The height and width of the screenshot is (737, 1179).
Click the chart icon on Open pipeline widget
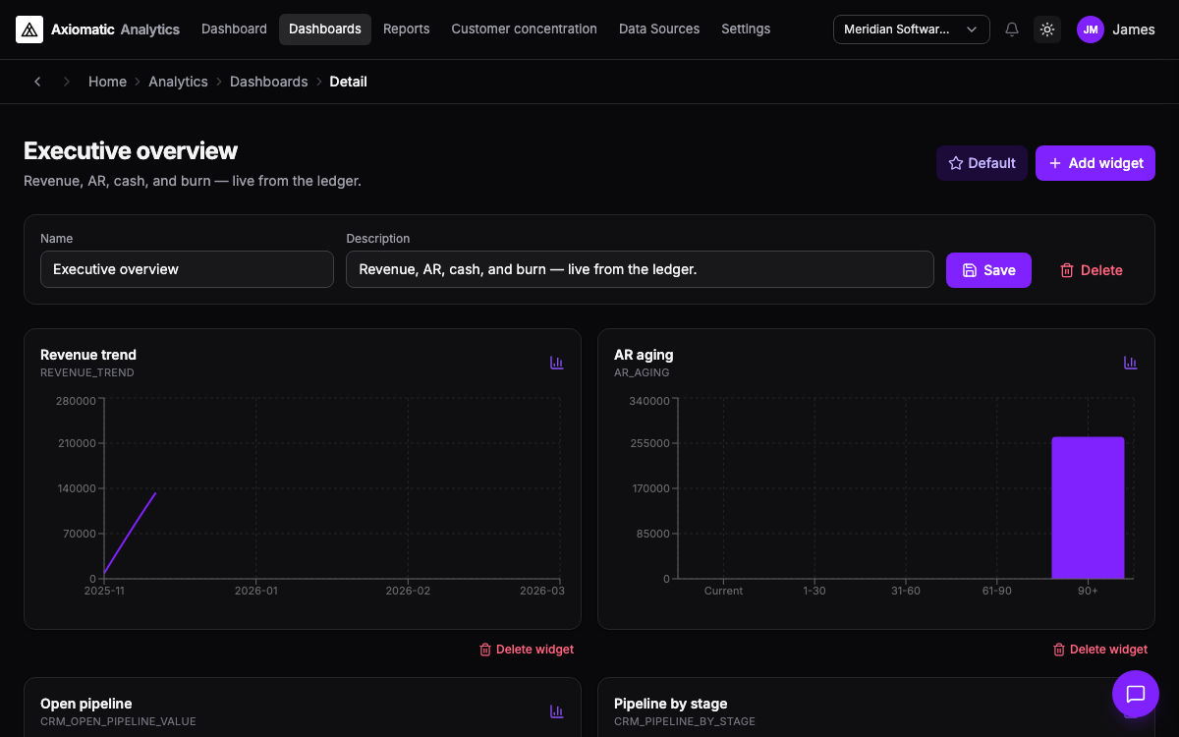557,711
